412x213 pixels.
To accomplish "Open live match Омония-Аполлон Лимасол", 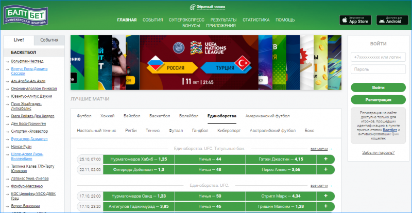I will click(x=34, y=89).
